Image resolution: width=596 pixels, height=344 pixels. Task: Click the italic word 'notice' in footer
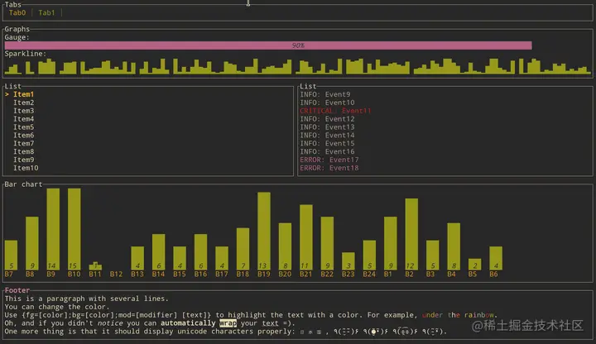point(110,323)
